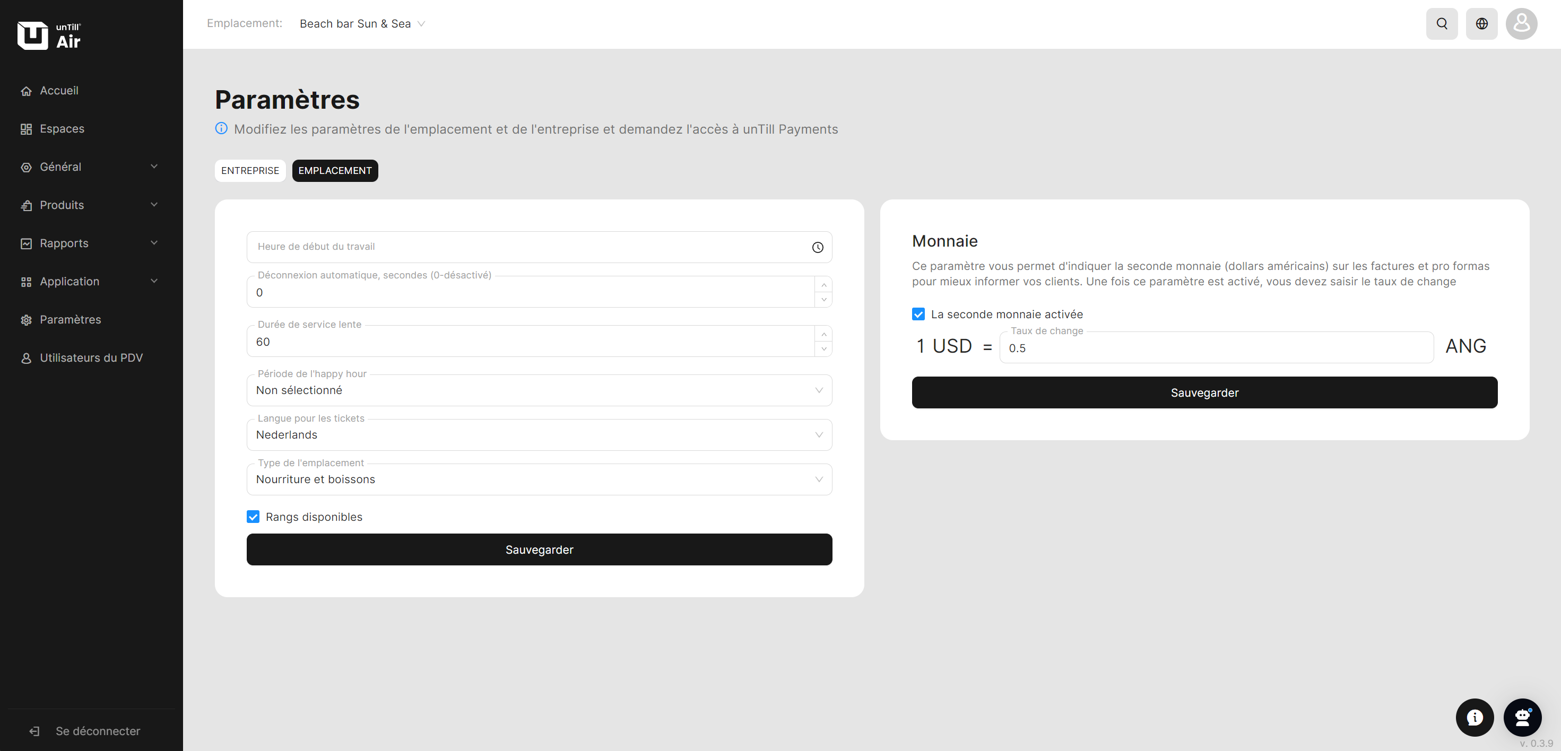The image size is (1561, 751).
Task: Open the chatbot assistant icon
Action: coord(1522,717)
